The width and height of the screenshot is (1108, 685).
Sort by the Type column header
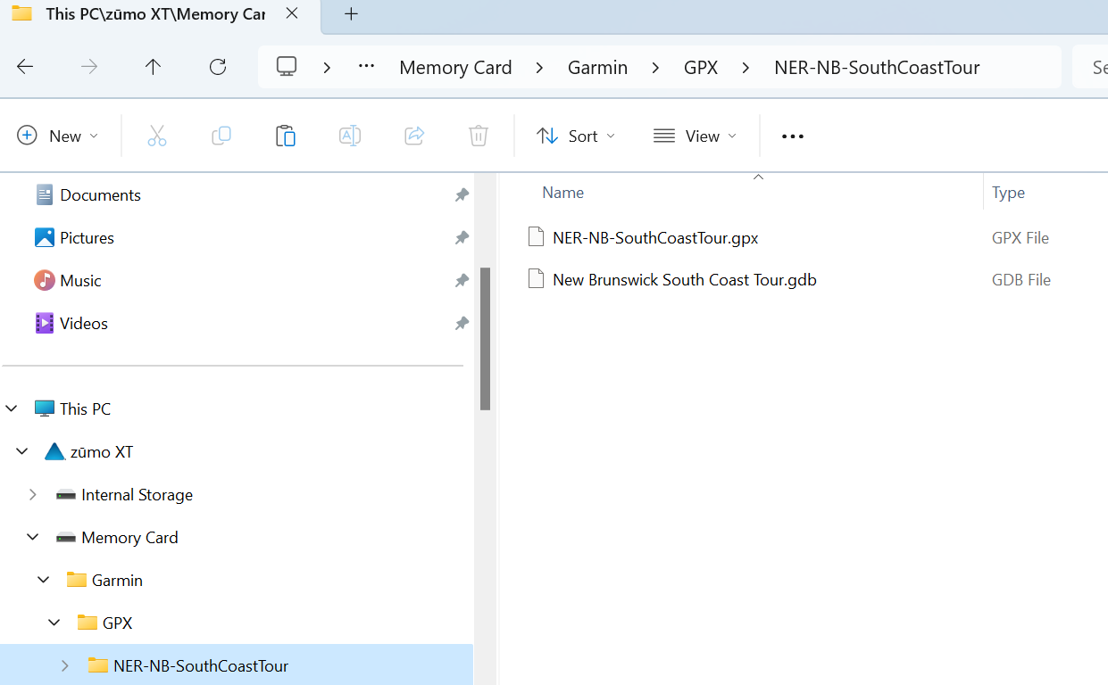tap(1008, 193)
